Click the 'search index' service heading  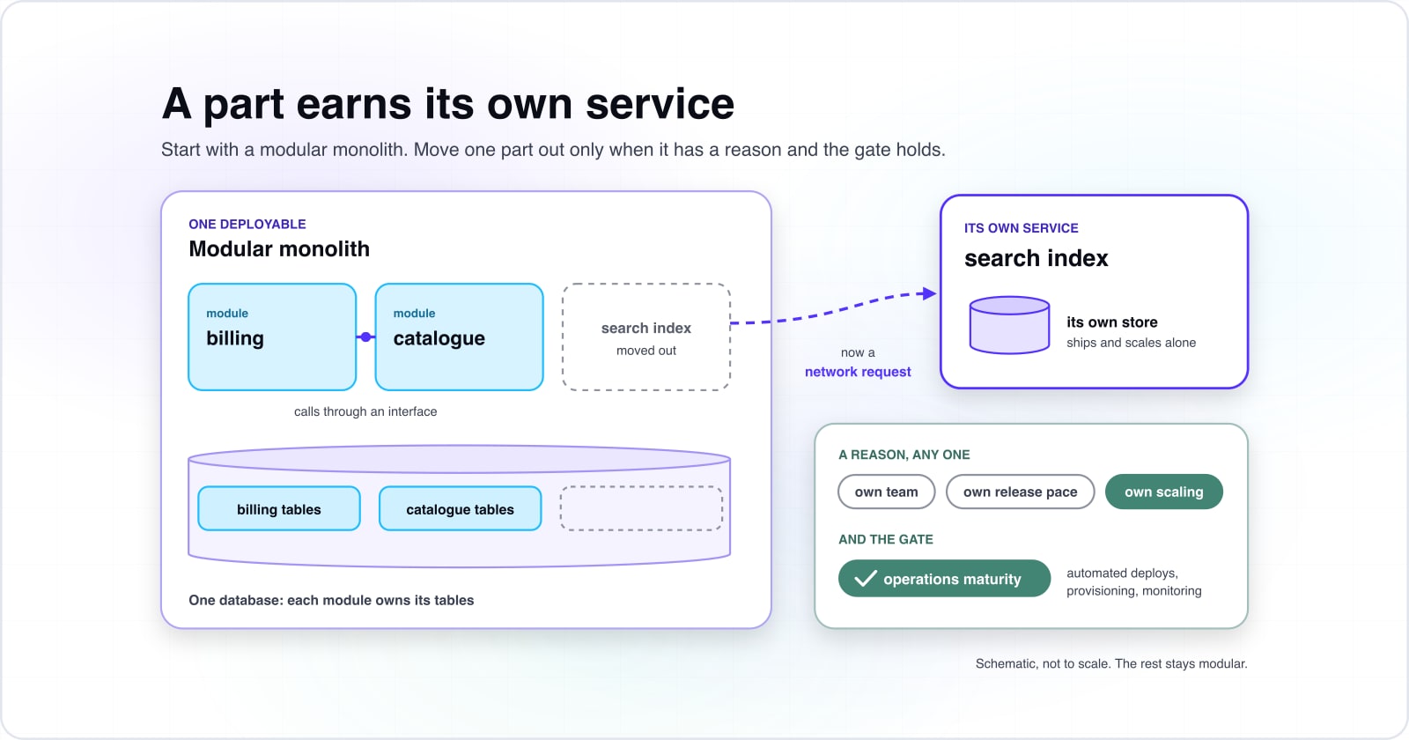pyautogui.click(x=1036, y=258)
